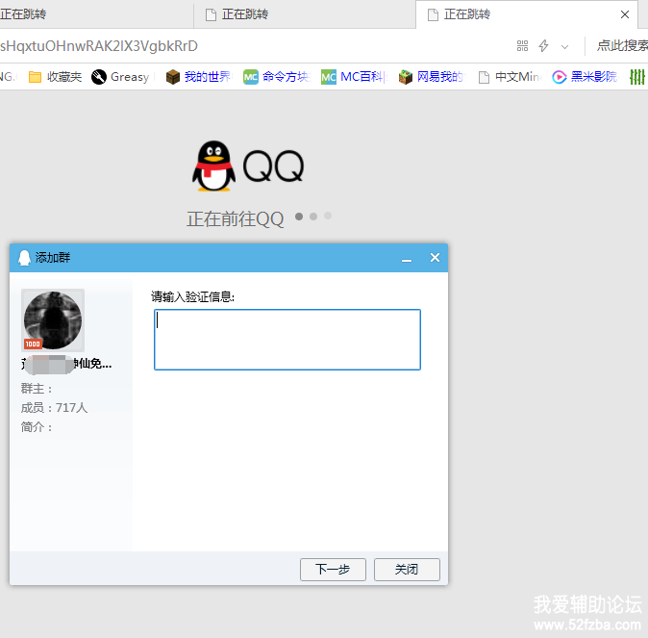Open the 收藏夹 bookmarks folder
Screen dimensions: 648x638
click(55, 77)
